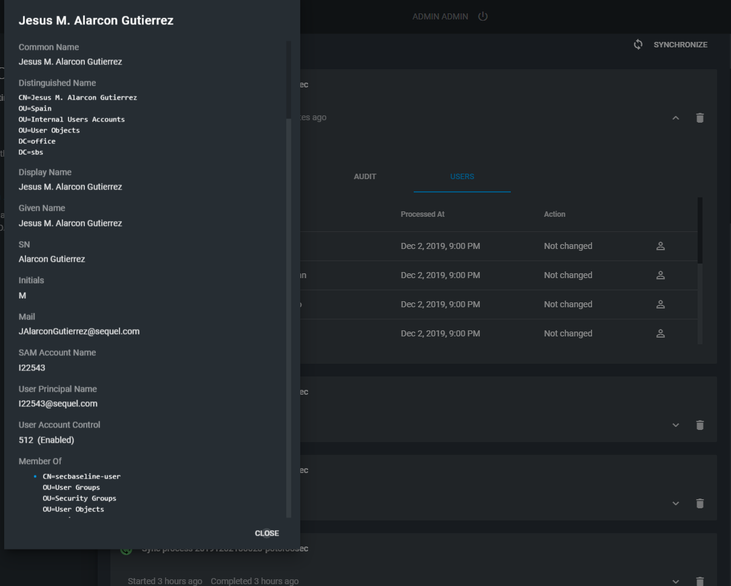This screenshot has width=731, height=586.
Task: Click the green sync status icon
Action: pos(126,549)
